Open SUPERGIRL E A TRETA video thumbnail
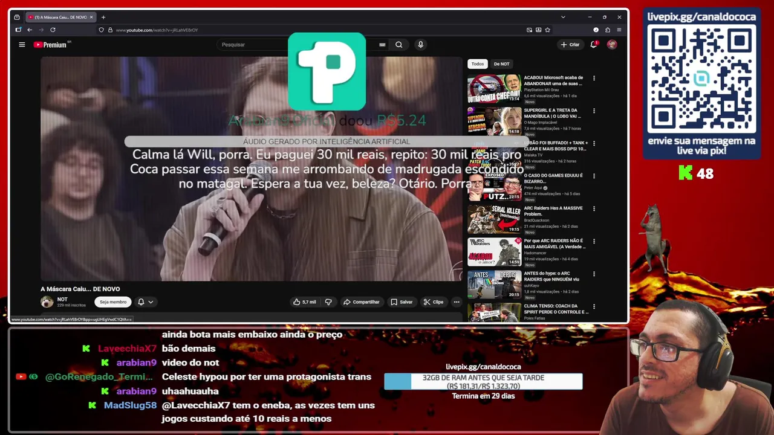Viewport: 774px width, 435px height. click(494, 121)
